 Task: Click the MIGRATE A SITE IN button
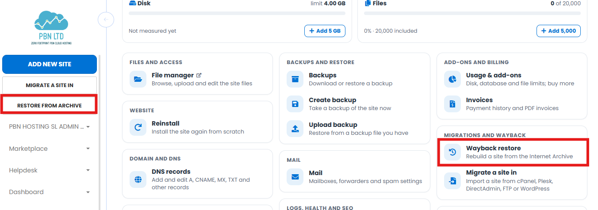[x=50, y=85]
